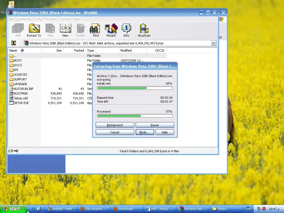Switch to the Shista folder taskbar item
Viewport: 284px width, 213px height.
(x=226, y=209)
